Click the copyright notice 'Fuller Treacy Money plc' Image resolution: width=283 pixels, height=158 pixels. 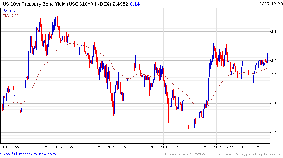(232, 154)
